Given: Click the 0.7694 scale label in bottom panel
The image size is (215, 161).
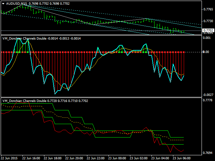Looking at the screenshot, I should 208,153.
